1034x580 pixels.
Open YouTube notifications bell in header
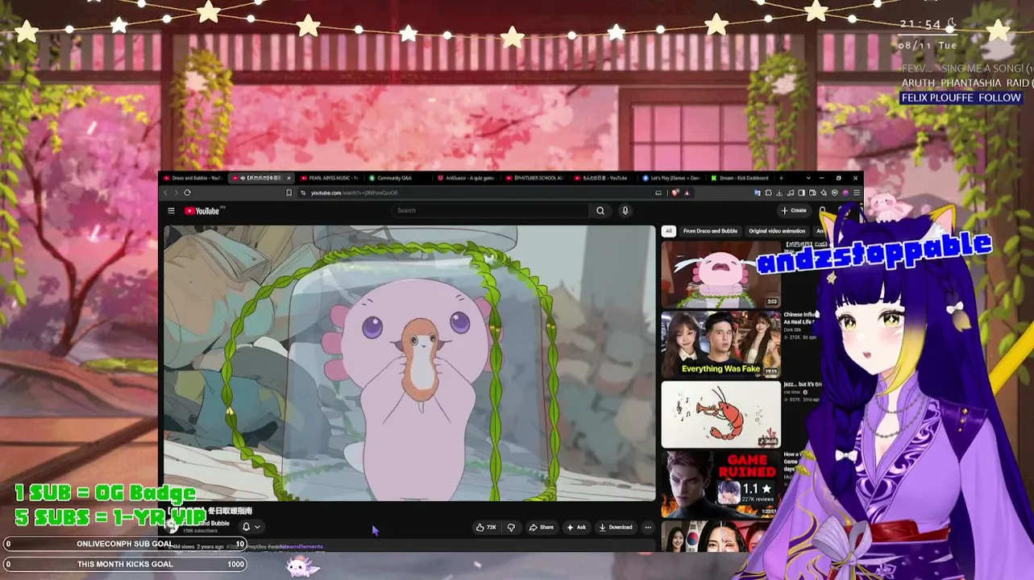point(822,211)
